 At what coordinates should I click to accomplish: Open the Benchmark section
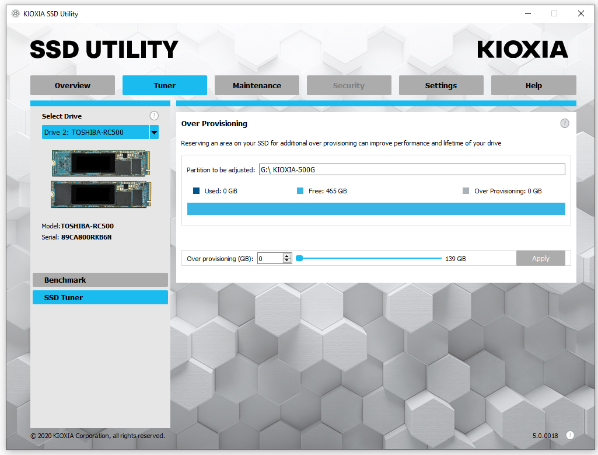pyautogui.click(x=100, y=280)
